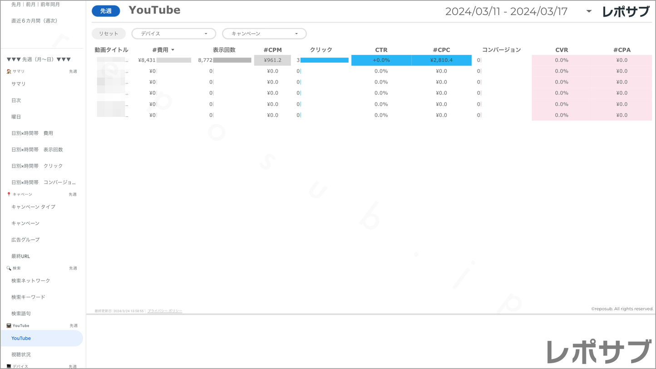
Task: Open the キャンペーン filter dropdown
Action: pyautogui.click(x=264, y=34)
